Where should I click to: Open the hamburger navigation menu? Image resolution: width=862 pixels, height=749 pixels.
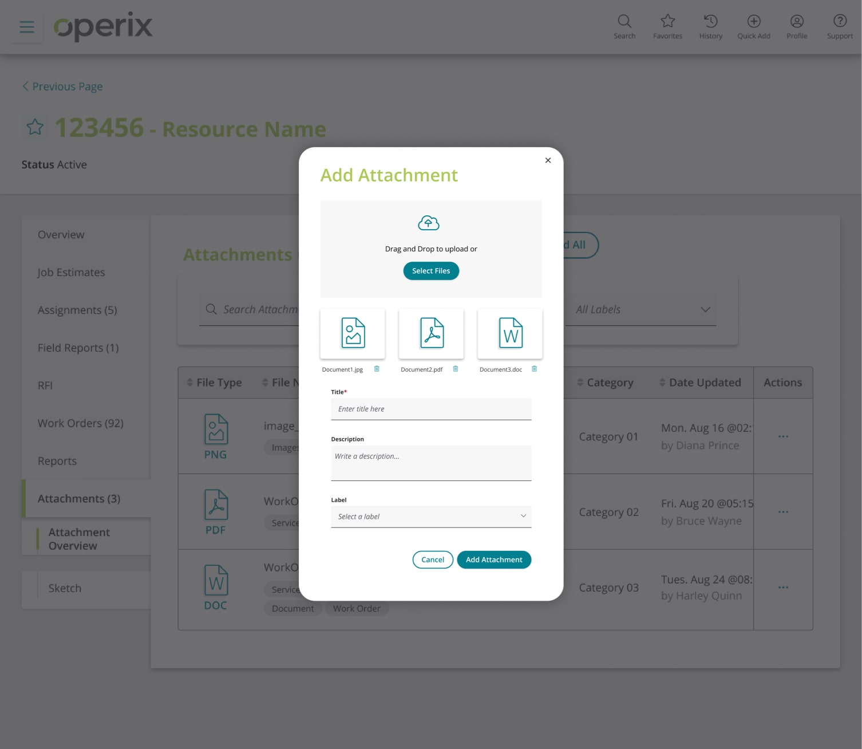click(27, 26)
